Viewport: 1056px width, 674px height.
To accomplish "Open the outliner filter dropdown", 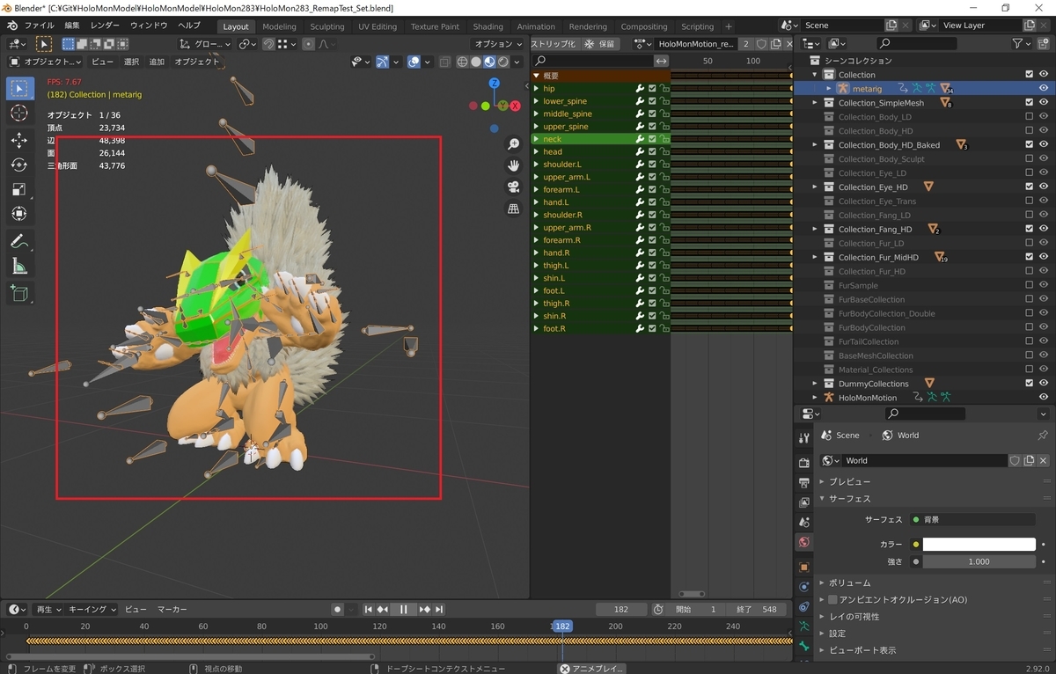I will 1023,43.
